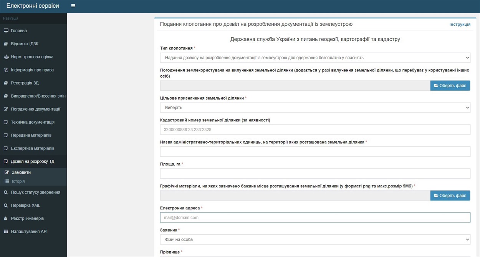
Task: Click the book icon beside Відомості ДЗК
Action: point(6,44)
